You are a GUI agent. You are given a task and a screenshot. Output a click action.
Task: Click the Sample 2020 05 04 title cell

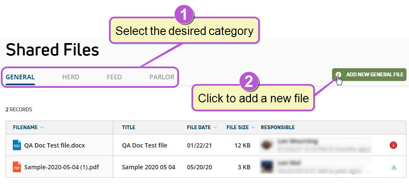149,167
